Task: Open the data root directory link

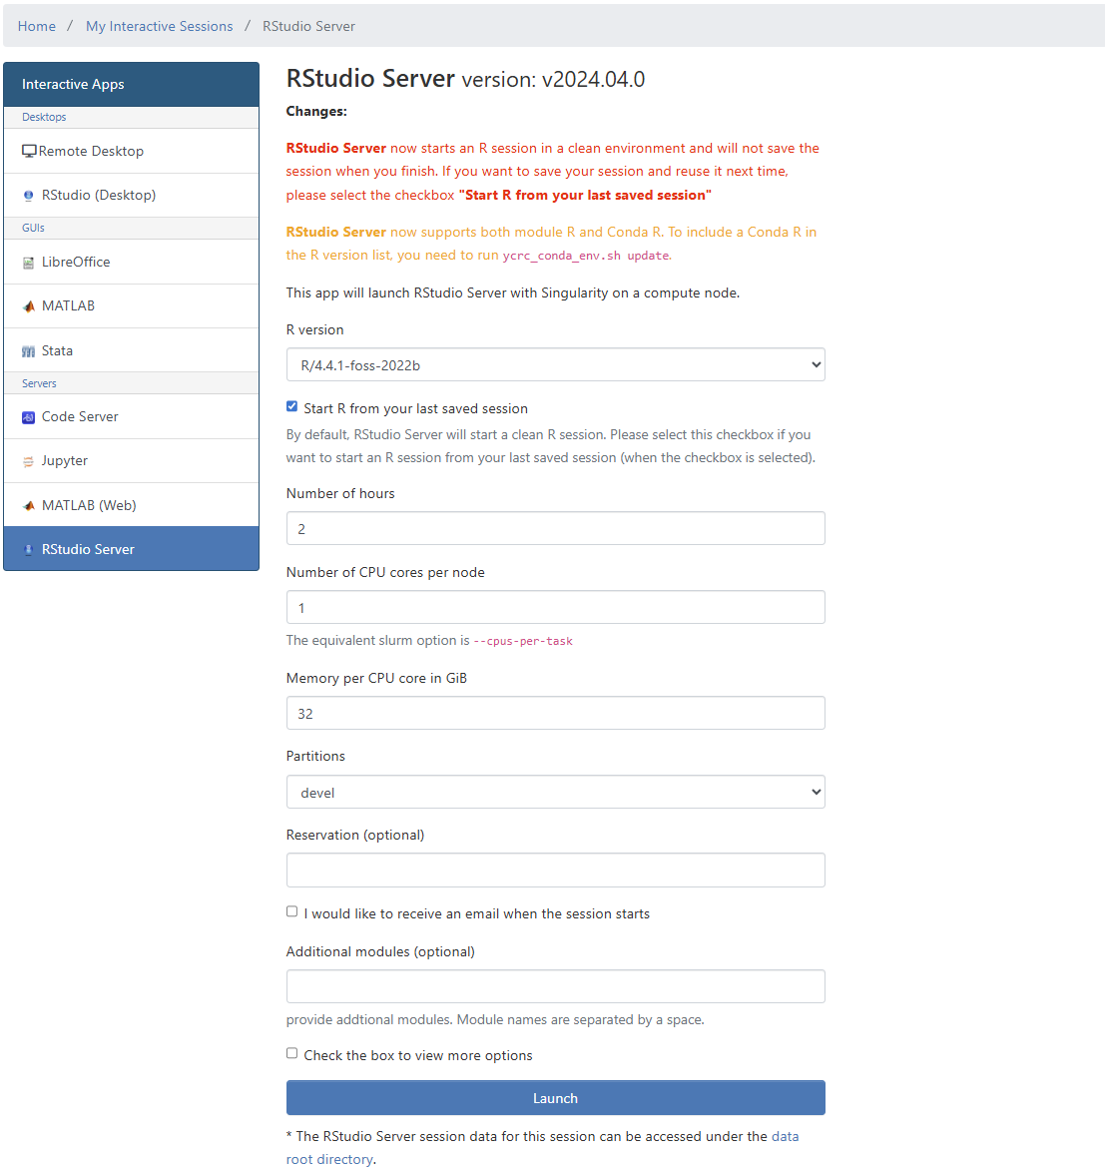Action: [x=785, y=1136]
